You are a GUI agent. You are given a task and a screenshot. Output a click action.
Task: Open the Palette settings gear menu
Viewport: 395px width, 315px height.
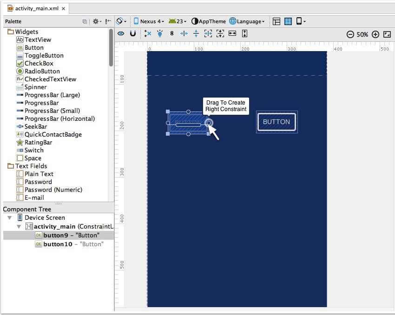(x=97, y=21)
